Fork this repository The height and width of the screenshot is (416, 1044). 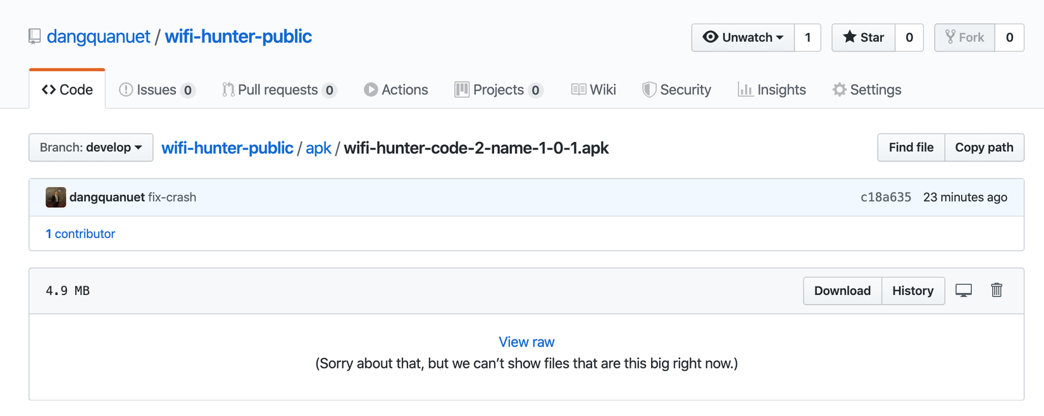965,37
